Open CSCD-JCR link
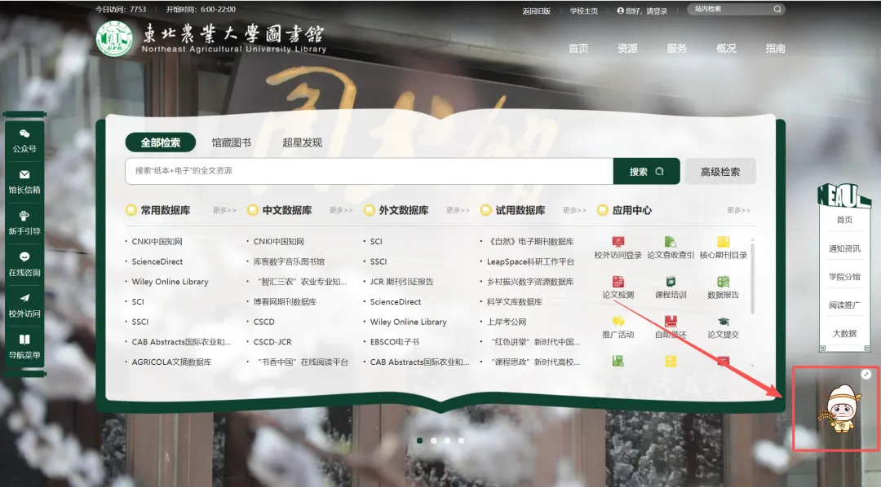The image size is (881, 487). coord(272,342)
